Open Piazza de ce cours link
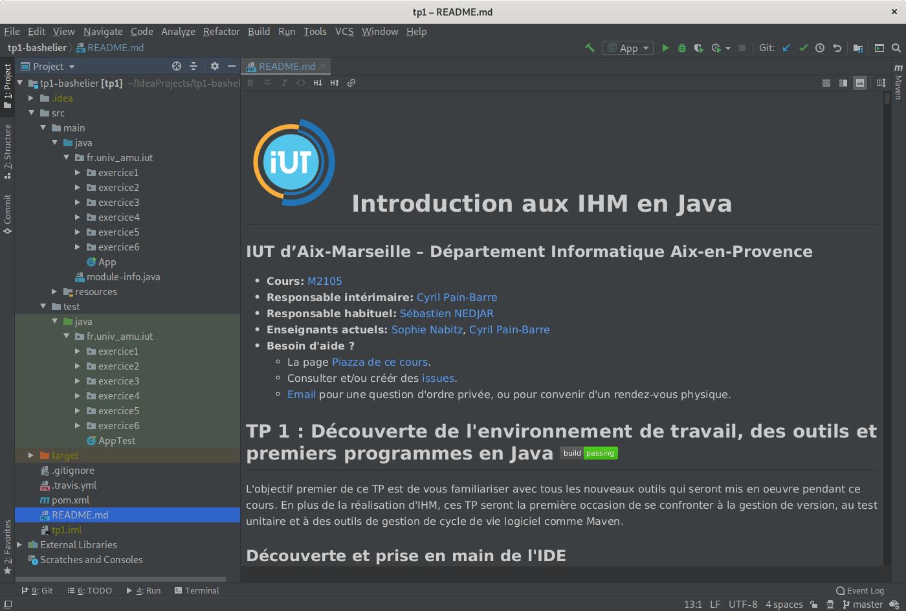 (x=380, y=362)
